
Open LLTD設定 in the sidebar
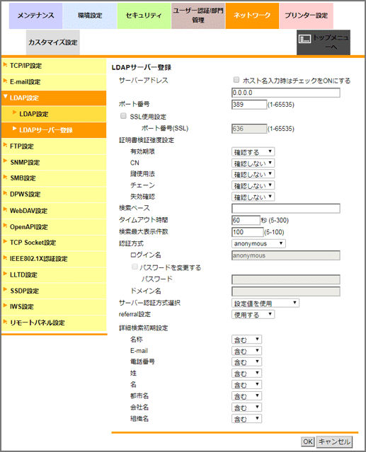[54, 275]
